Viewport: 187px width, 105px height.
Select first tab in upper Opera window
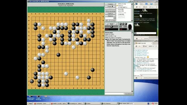(136, 4)
